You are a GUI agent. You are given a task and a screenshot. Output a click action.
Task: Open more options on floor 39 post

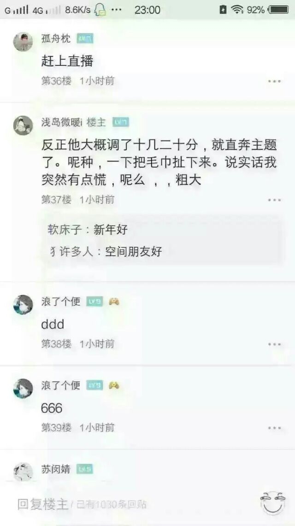click(x=274, y=428)
